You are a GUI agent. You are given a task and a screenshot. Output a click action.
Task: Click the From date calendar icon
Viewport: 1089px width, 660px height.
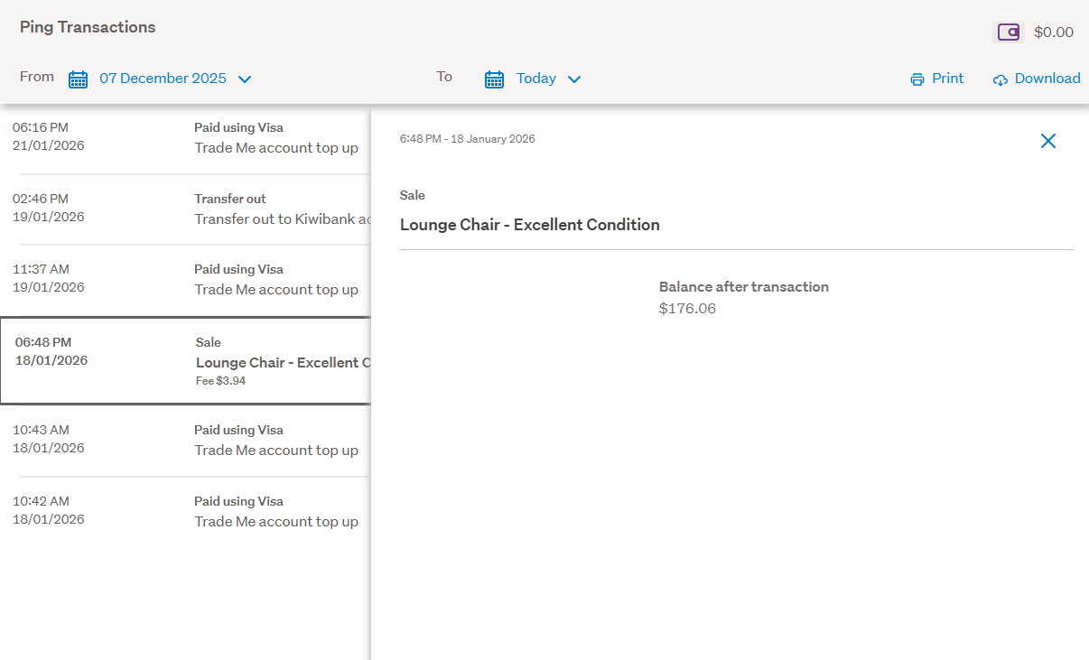coord(79,79)
